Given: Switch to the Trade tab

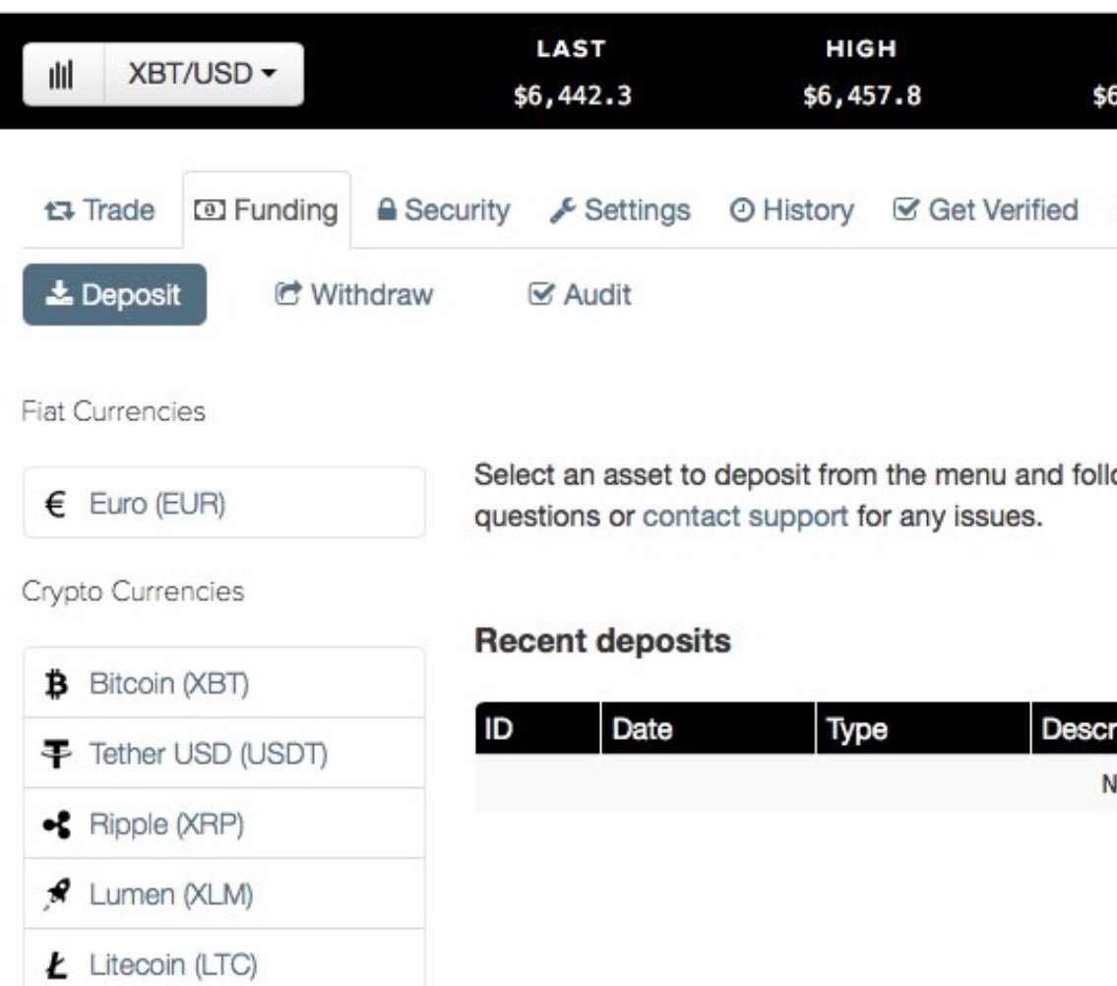Looking at the screenshot, I should click(x=99, y=211).
